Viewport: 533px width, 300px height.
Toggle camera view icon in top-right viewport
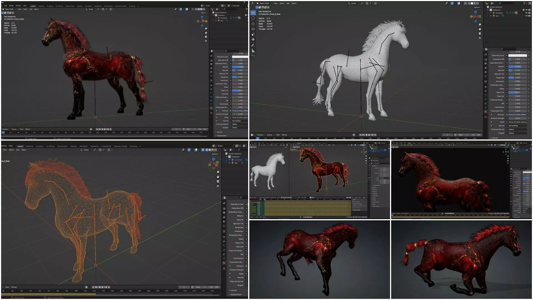click(x=480, y=34)
